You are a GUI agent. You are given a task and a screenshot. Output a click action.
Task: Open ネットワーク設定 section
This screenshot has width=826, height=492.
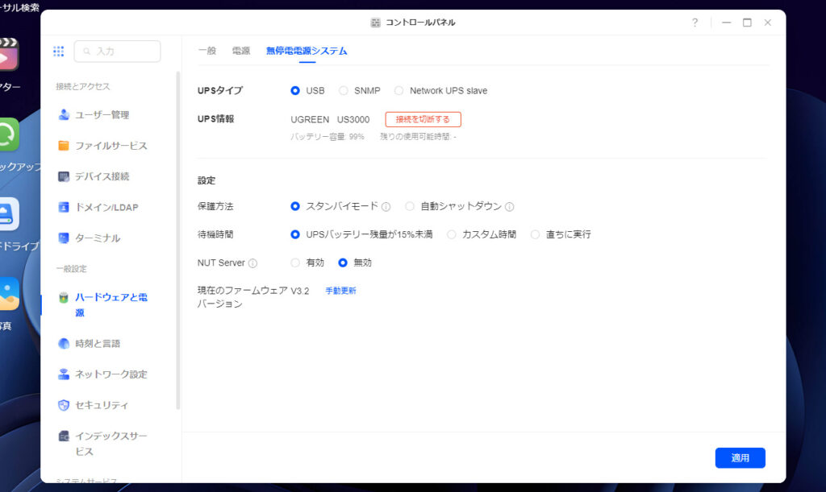point(110,374)
